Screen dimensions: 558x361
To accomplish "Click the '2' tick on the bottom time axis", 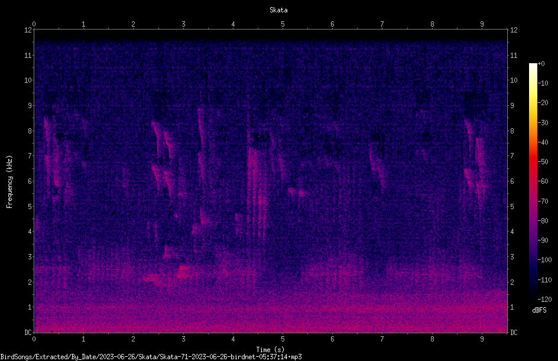I will [x=134, y=339].
